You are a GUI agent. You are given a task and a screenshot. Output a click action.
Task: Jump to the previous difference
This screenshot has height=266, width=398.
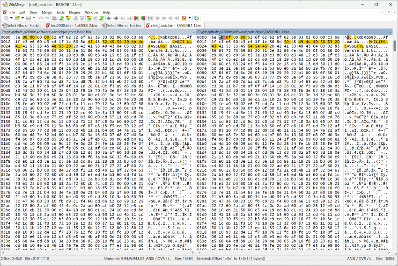click(x=68, y=18)
